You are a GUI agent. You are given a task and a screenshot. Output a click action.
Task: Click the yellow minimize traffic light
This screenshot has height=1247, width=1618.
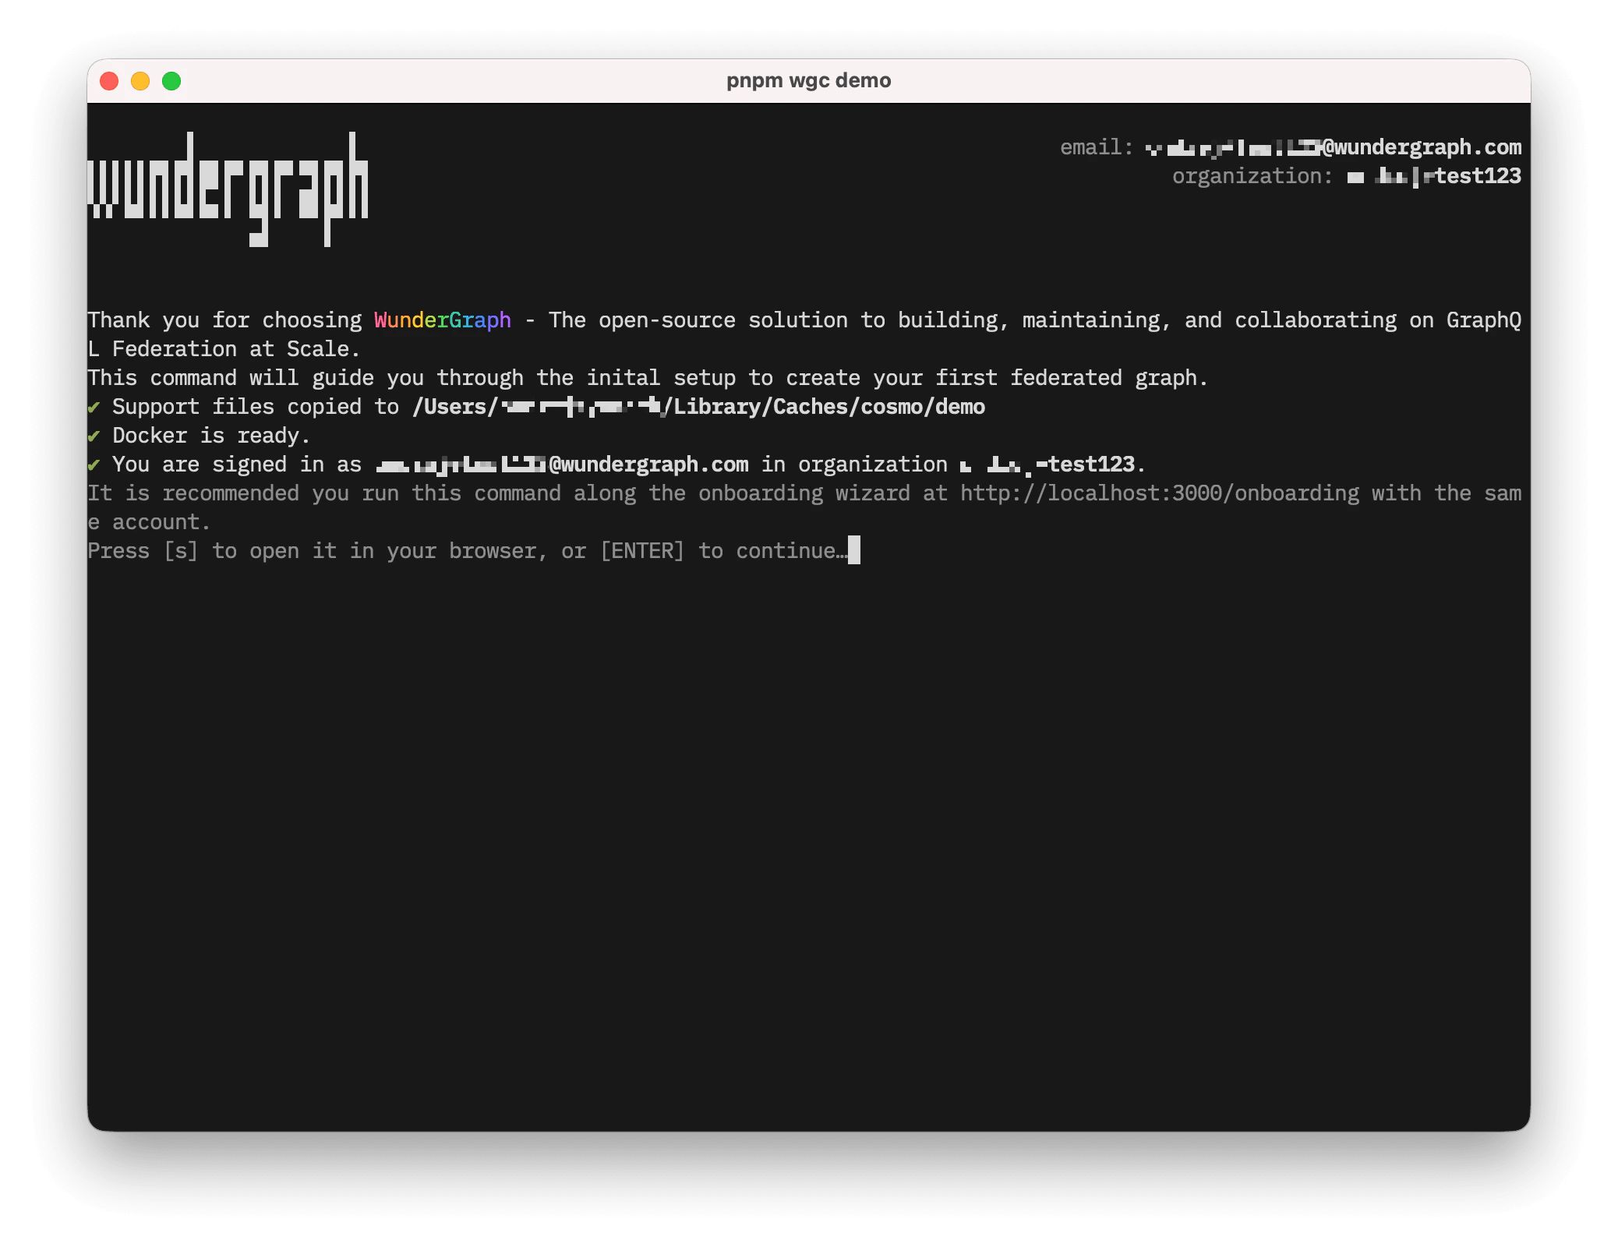coord(140,79)
